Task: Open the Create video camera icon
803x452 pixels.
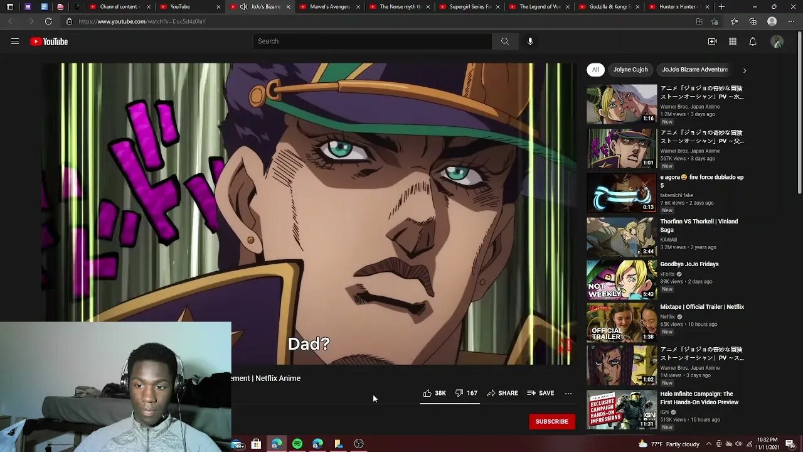Action: click(713, 41)
